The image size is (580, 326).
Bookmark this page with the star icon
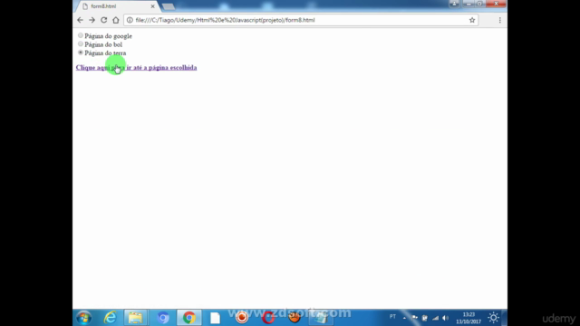click(x=472, y=20)
